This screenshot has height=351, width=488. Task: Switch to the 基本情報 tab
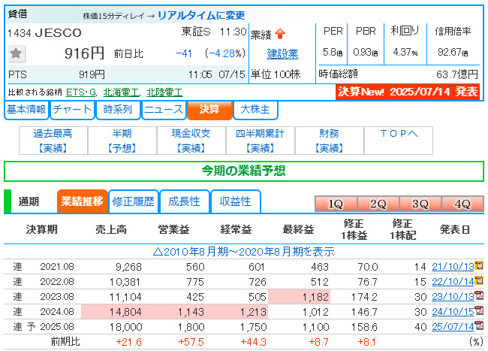[26, 110]
